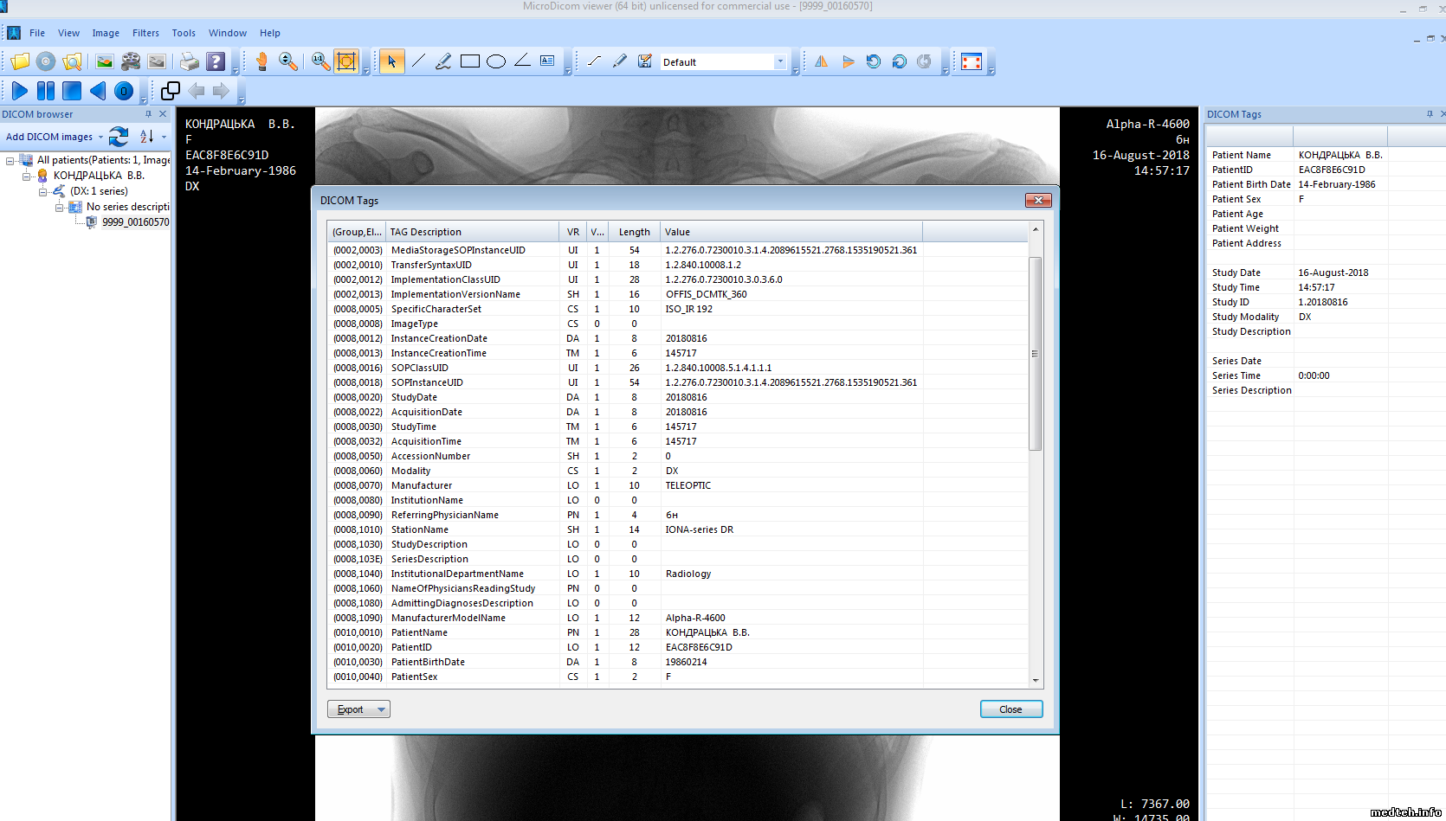Screen dimensions: 1446x821
Task: Click the Open folder toolbar icon
Action: coord(20,61)
